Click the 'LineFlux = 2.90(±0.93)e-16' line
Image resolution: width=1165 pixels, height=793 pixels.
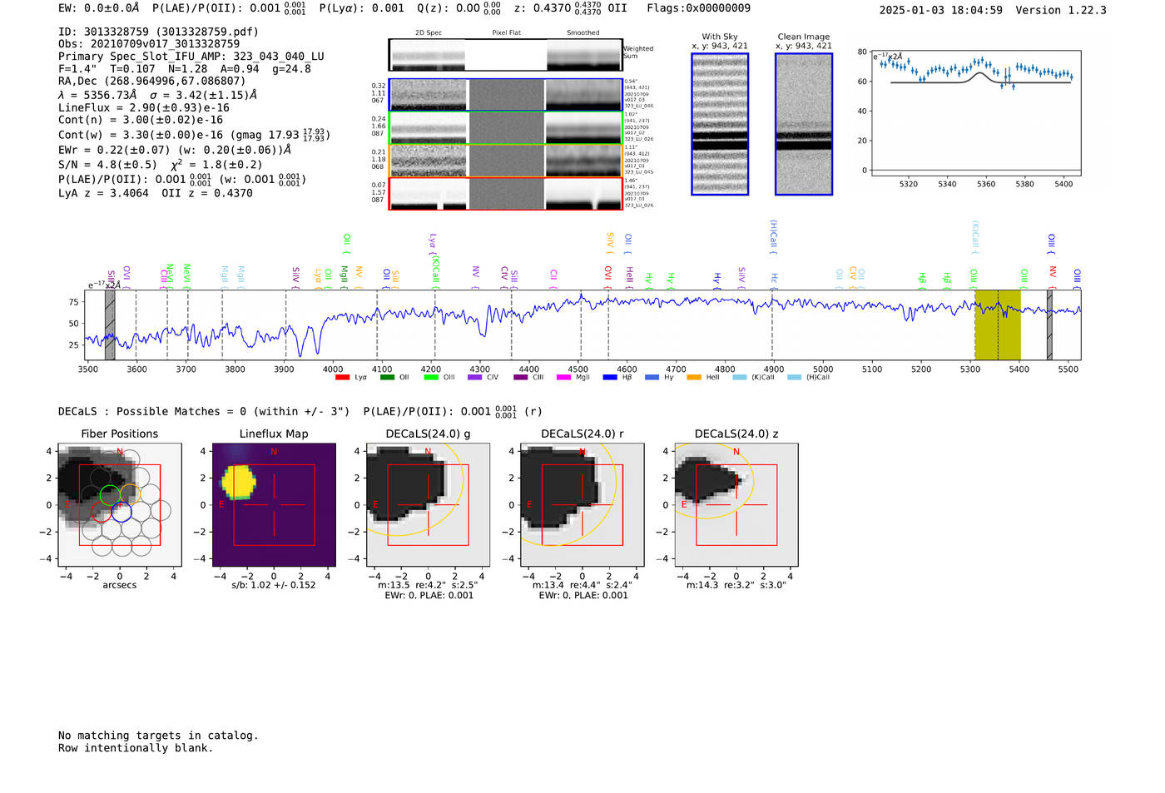[x=144, y=108]
